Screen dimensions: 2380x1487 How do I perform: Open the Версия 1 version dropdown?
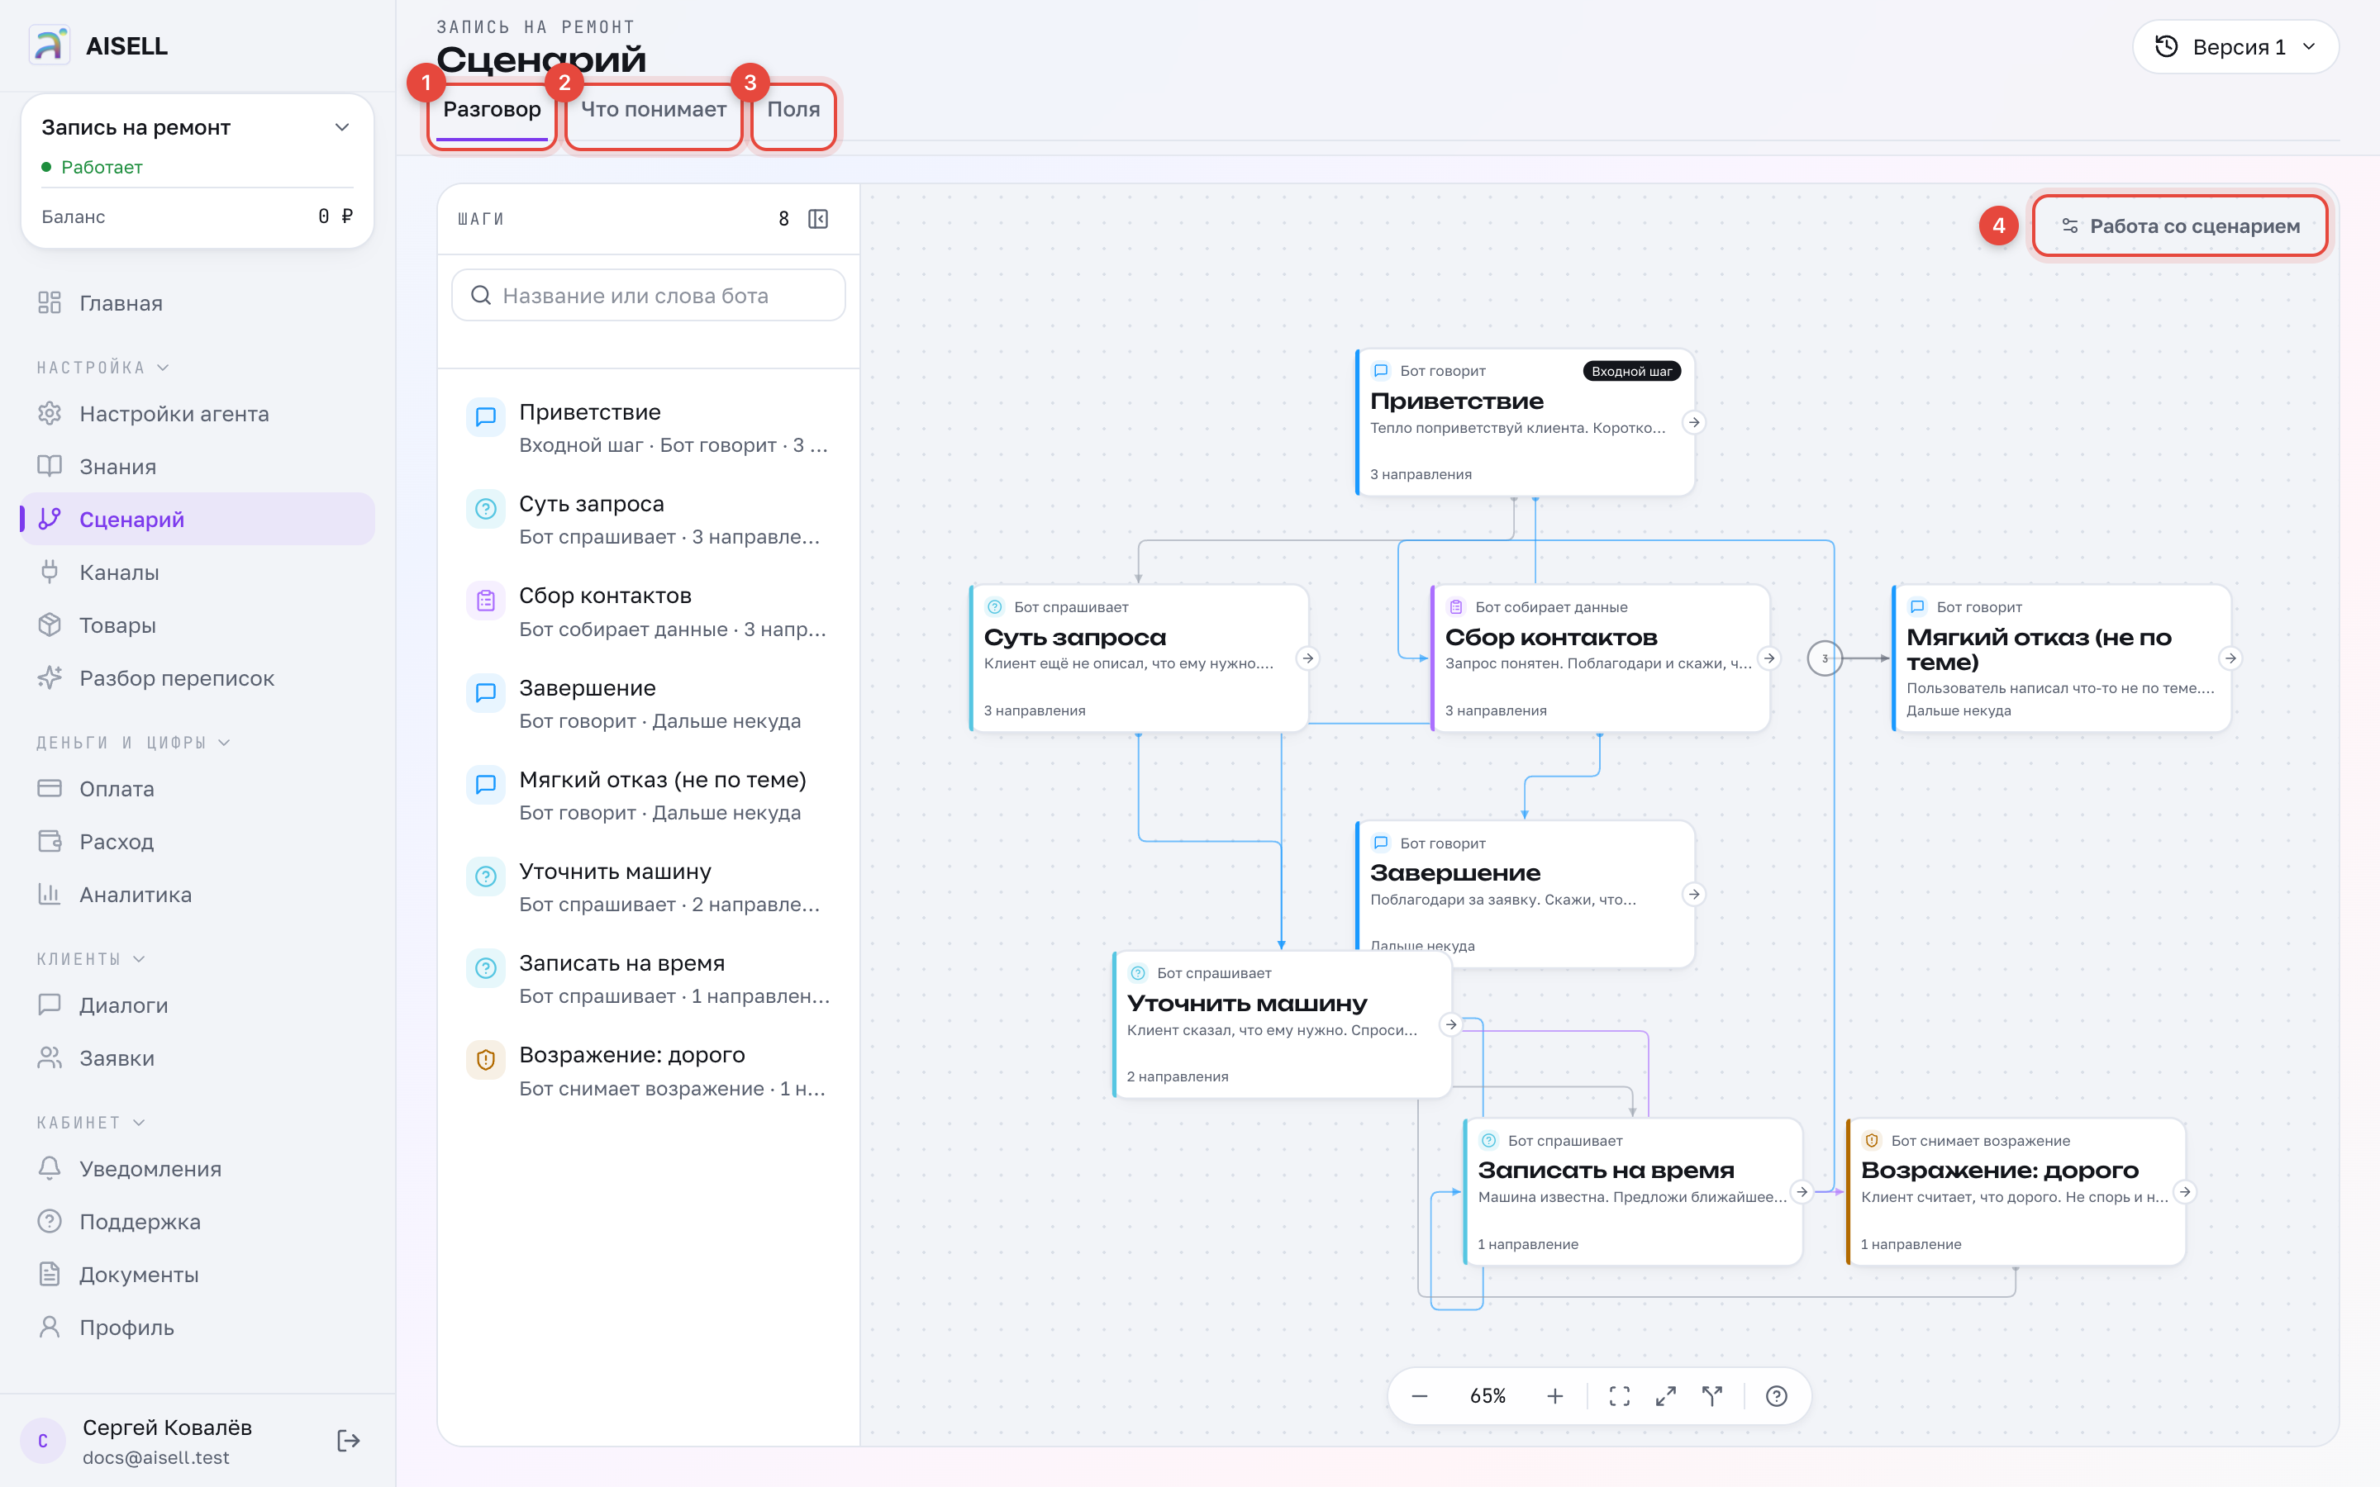(x=2235, y=46)
